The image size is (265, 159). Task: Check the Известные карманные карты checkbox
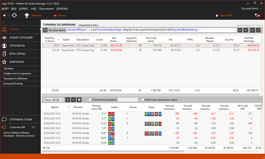143,100
